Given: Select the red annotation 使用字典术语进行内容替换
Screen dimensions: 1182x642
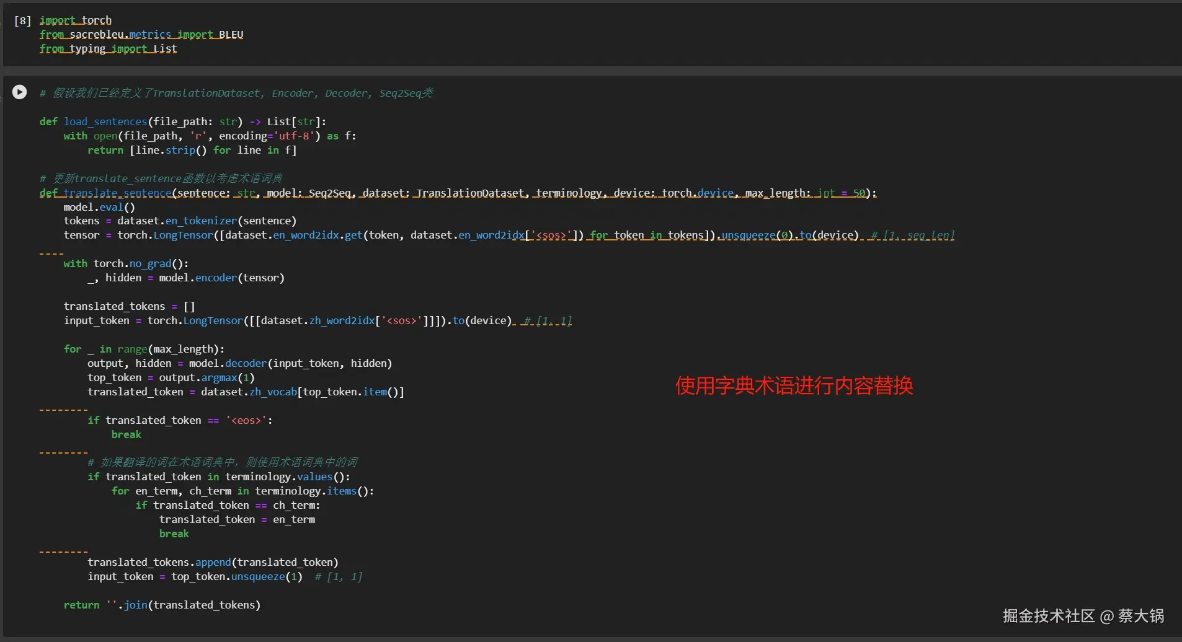Looking at the screenshot, I should coord(794,385).
